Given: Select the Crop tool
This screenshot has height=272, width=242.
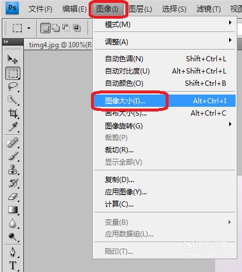Looking at the screenshot, I should coord(13,113).
